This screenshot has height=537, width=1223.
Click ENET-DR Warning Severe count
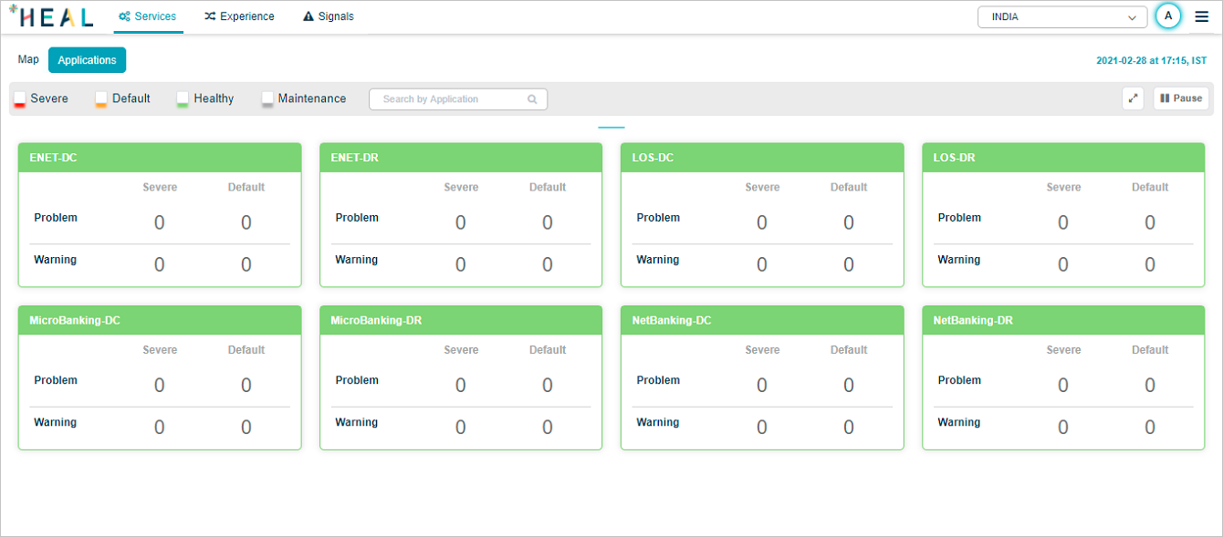coord(461,264)
